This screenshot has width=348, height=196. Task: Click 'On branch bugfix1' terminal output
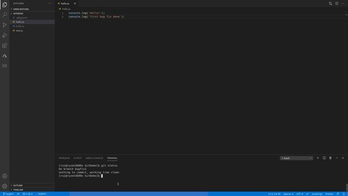(72, 169)
